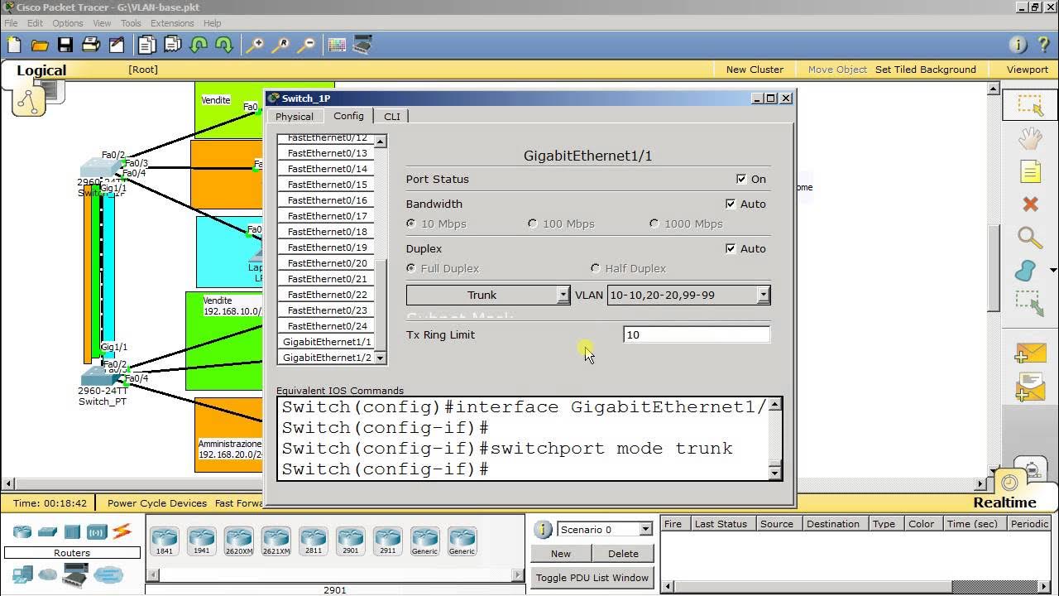Toggle Duplex Auto checkbox
This screenshot has width=1059, height=596.
click(731, 248)
